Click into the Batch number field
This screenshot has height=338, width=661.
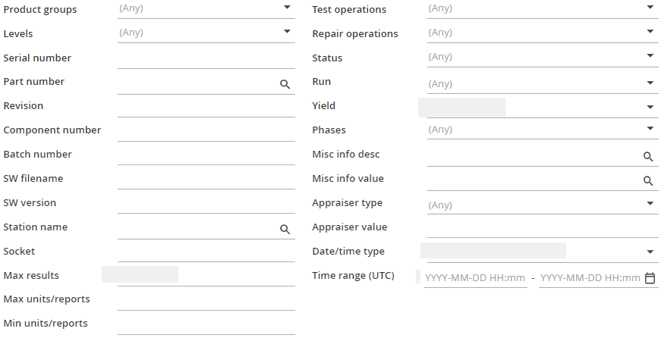coord(206,155)
